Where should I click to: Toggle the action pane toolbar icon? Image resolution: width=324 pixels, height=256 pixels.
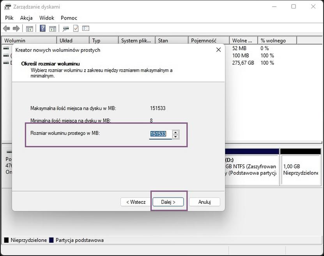tap(53, 28)
